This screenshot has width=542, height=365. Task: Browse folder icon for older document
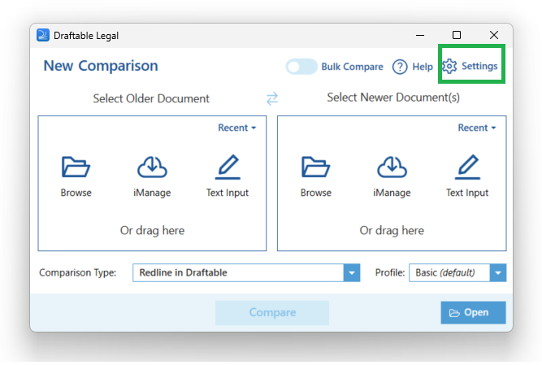click(x=76, y=167)
